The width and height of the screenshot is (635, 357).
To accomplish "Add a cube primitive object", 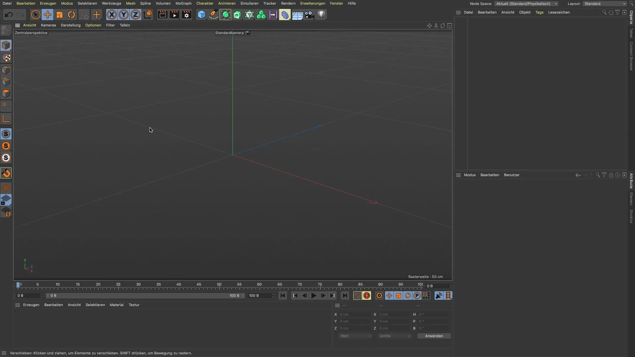I will point(201,15).
